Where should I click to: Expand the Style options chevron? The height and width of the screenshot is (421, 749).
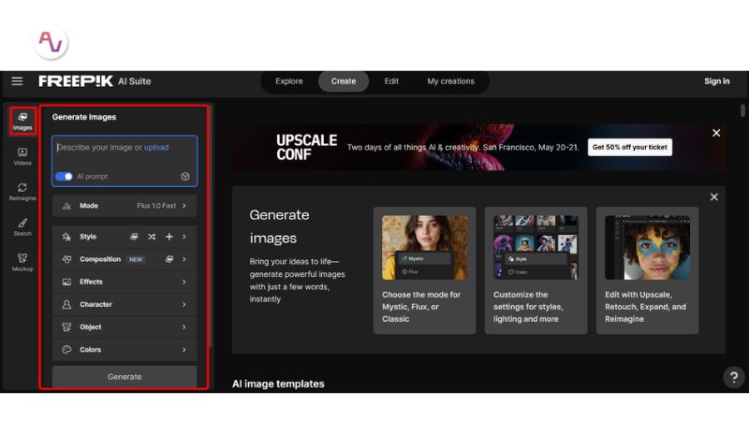184,237
